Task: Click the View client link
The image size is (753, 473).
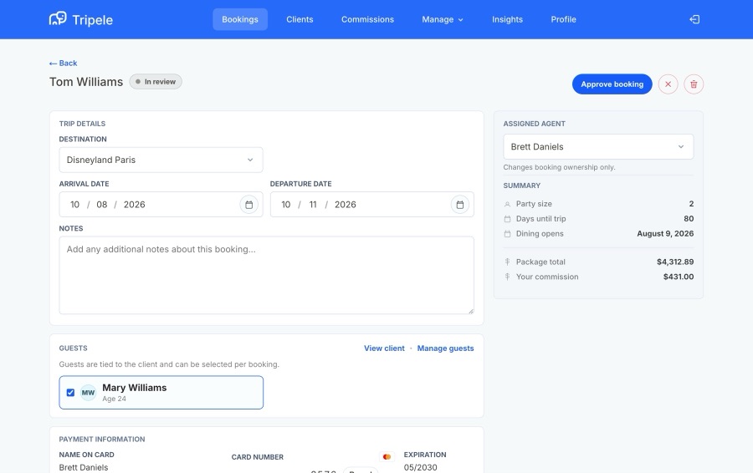Action: pos(384,348)
